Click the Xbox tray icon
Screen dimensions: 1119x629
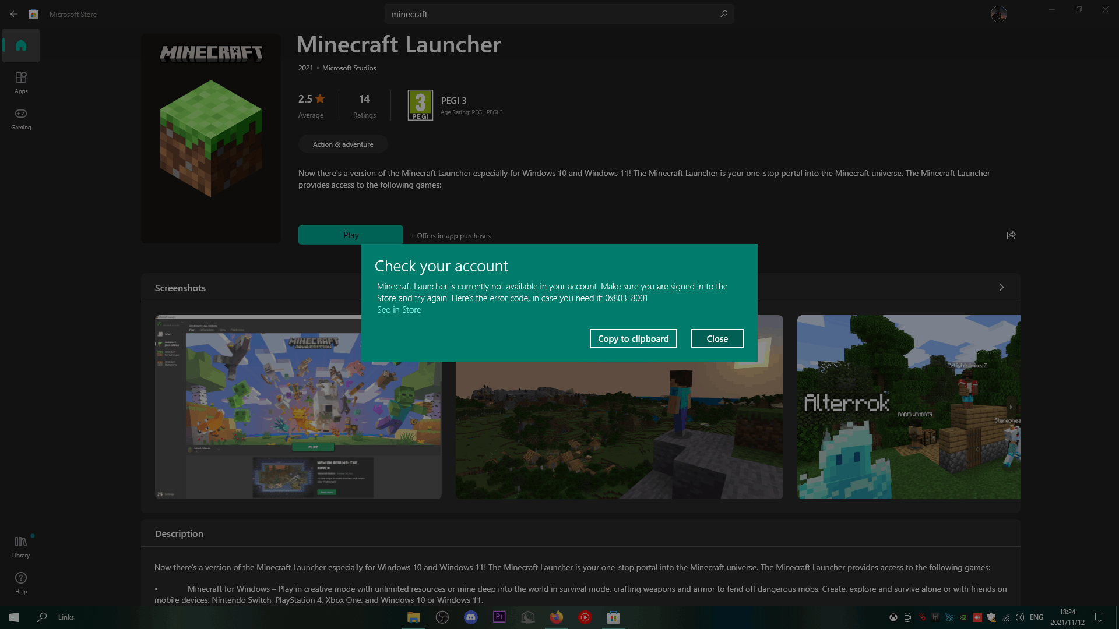(x=893, y=617)
